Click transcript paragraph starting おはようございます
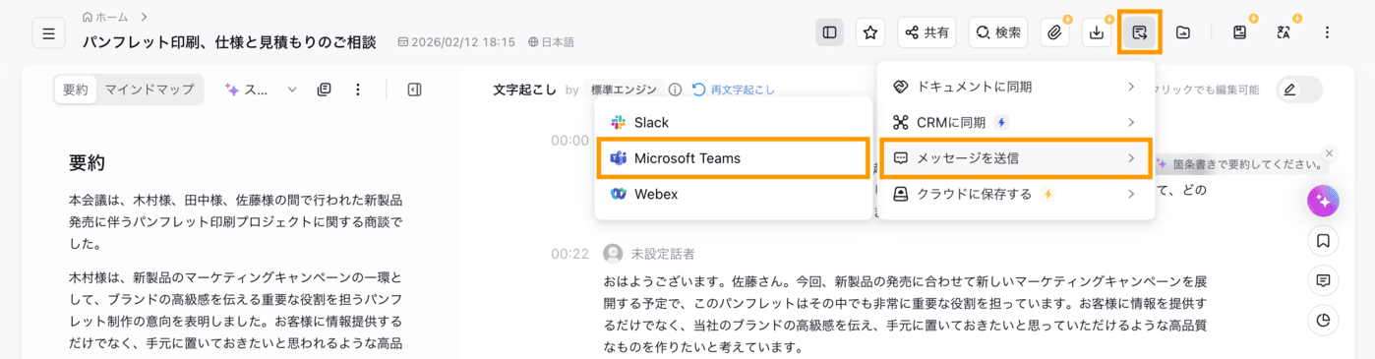 coord(905,315)
